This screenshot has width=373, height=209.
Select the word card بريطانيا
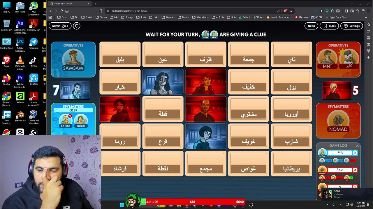tap(291, 163)
